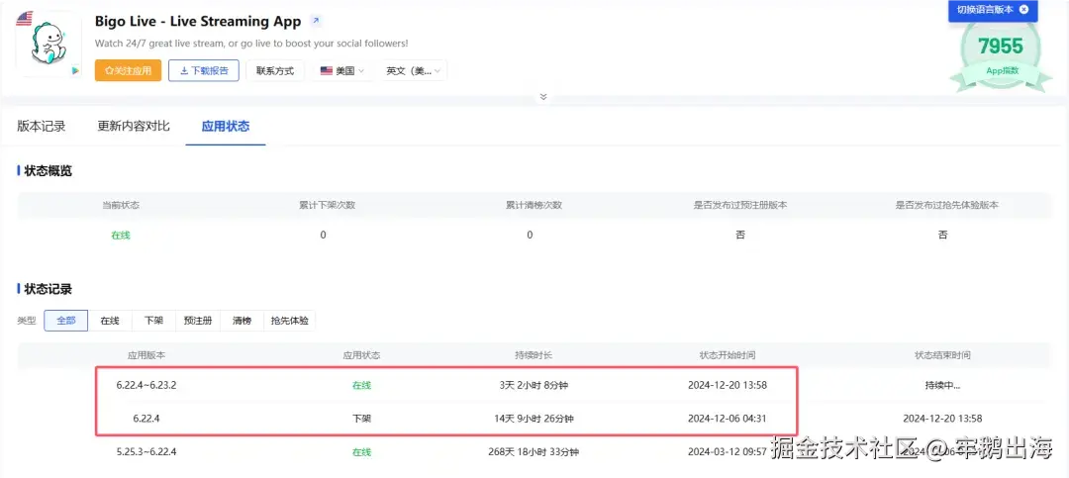This screenshot has width=1069, height=478.
Task: Open the 美国 country dropdown
Action: [x=342, y=70]
